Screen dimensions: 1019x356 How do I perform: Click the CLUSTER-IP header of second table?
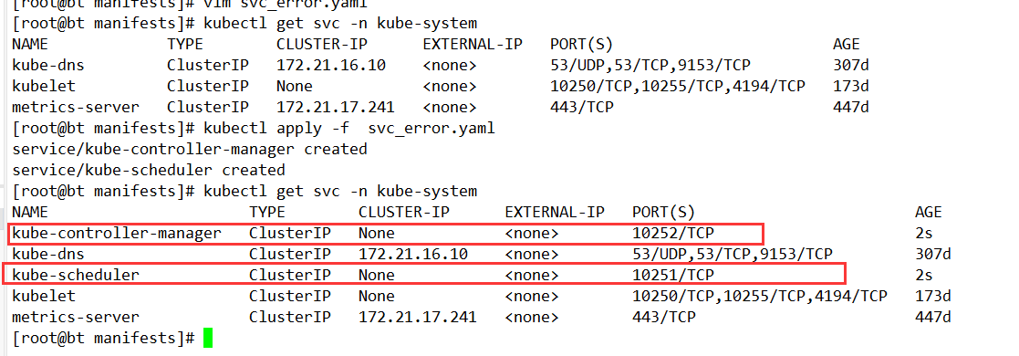pyautogui.click(x=403, y=212)
